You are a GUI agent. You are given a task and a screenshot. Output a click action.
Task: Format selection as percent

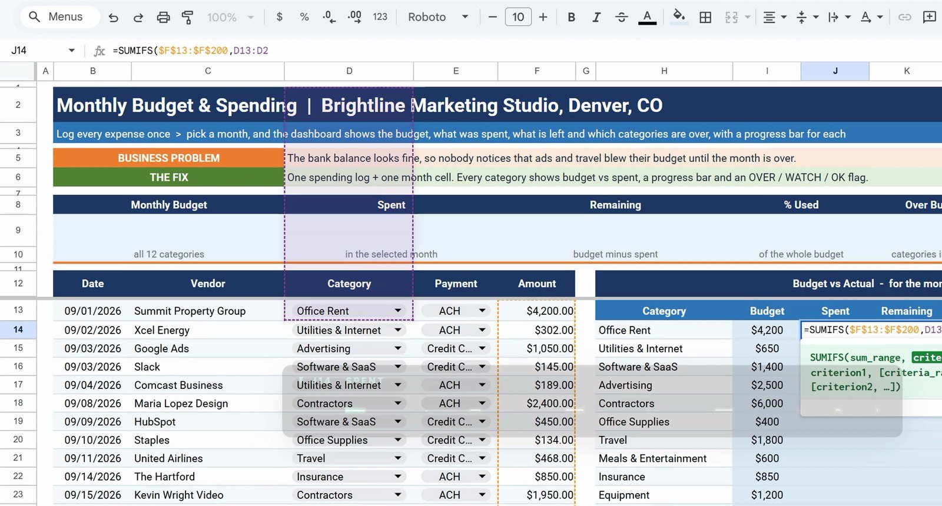click(x=304, y=17)
